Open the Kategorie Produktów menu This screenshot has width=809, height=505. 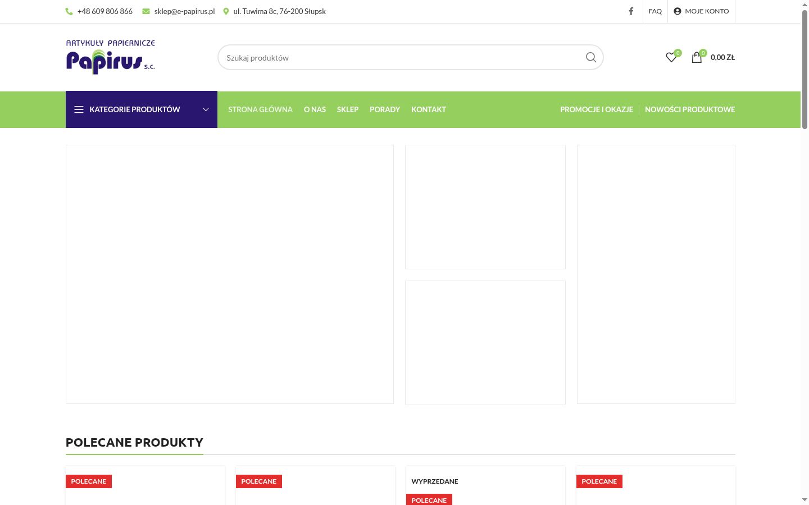tap(142, 109)
